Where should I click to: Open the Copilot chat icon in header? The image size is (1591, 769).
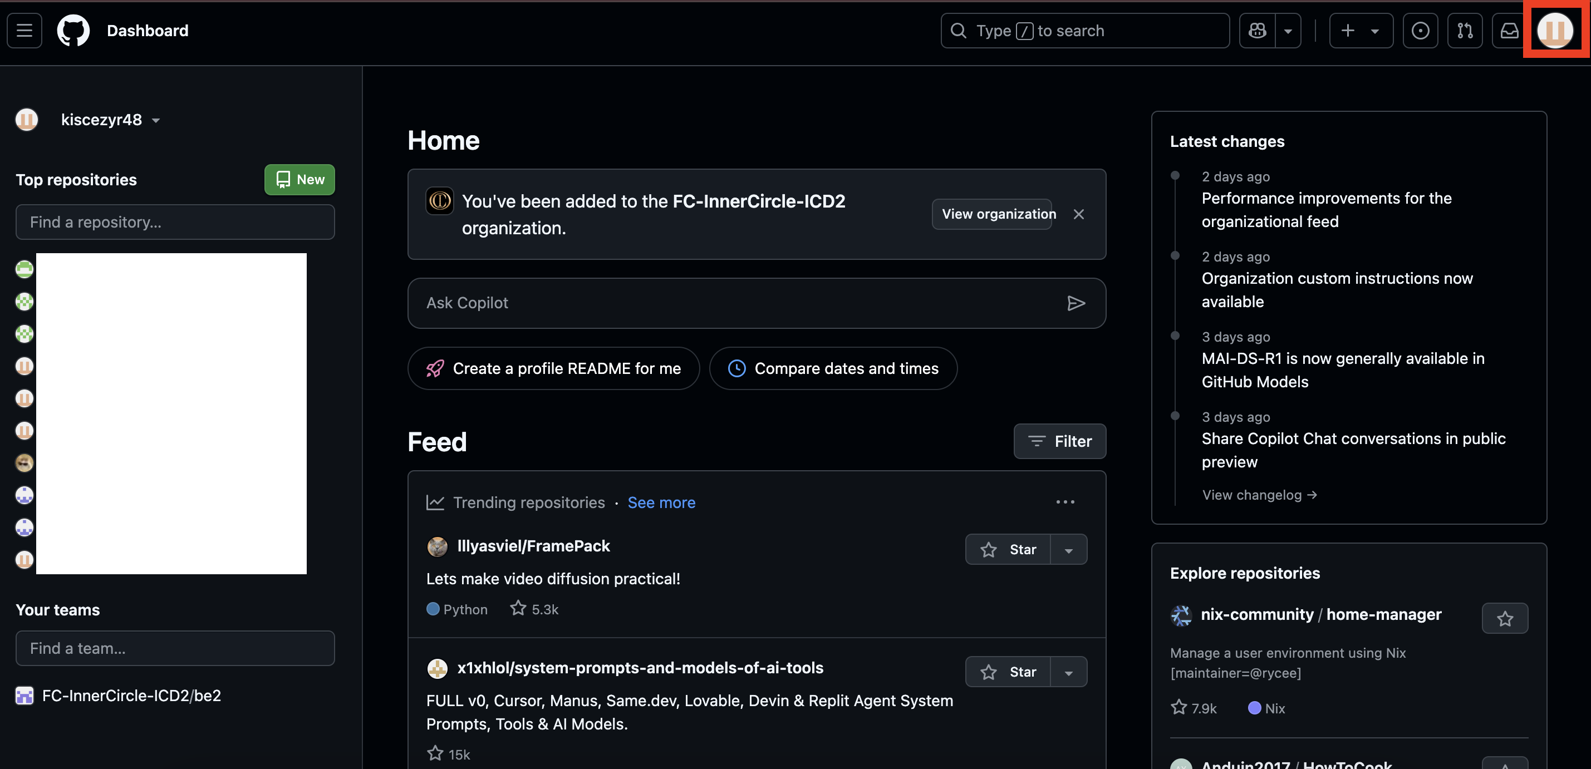click(x=1258, y=30)
